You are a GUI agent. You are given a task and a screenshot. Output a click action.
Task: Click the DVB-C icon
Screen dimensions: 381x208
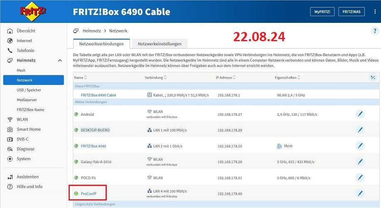(10, 139)
